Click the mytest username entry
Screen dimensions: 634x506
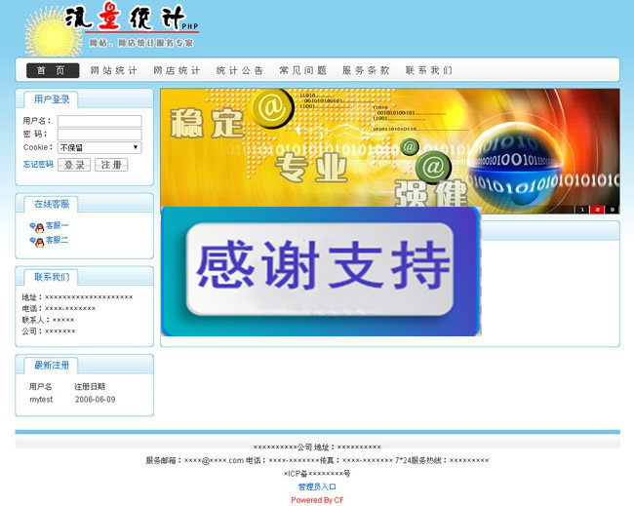coord(41,400)
